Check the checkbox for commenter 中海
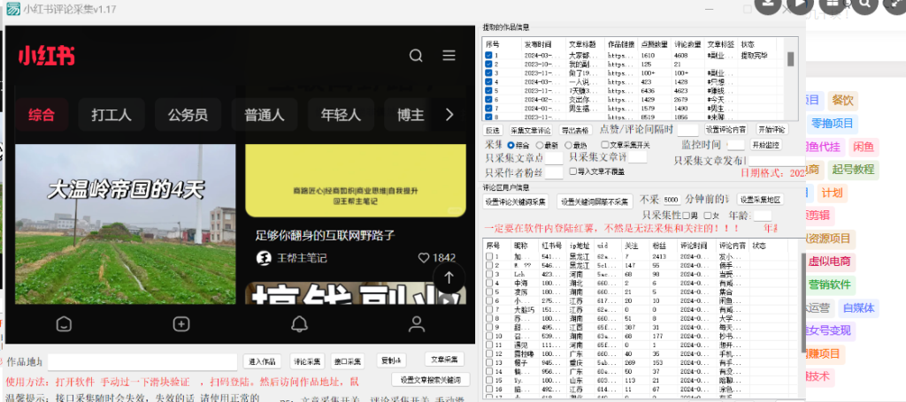The width and height of the screenshot is (906, 402). pos(488,283)
